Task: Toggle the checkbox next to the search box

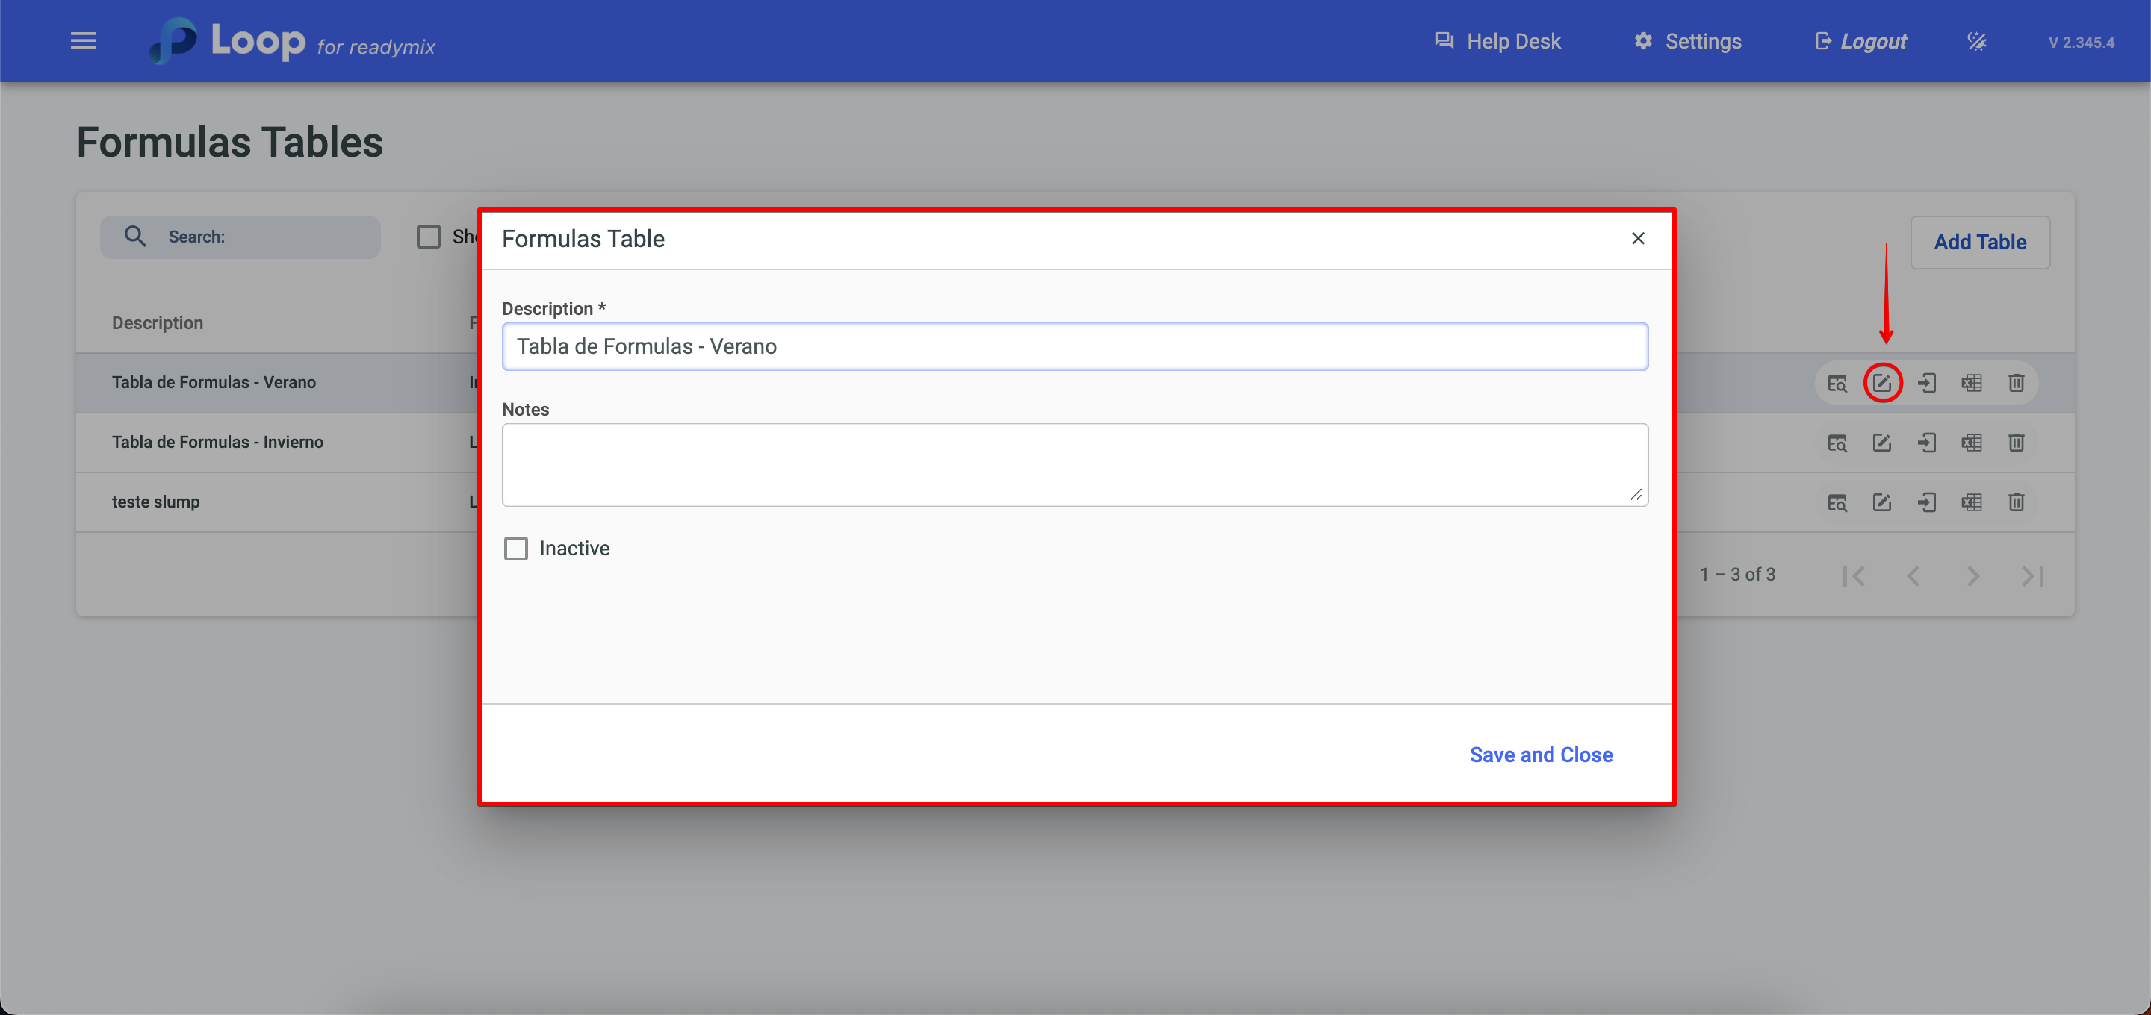Action: coord(429,237)
